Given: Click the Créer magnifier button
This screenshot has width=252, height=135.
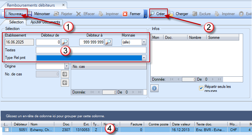Looking at the screenshot, I should click(x=159, y=14).
